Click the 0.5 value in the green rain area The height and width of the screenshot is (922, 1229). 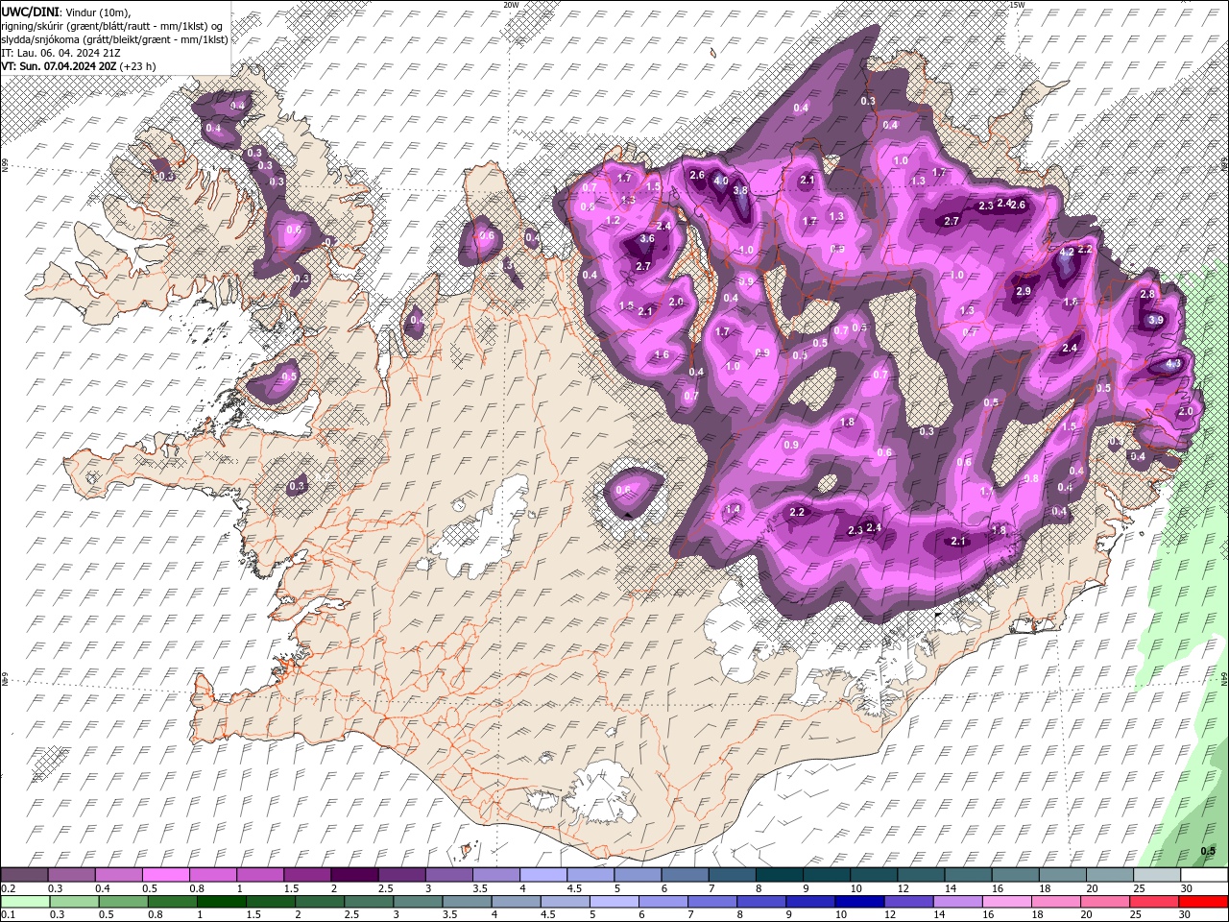pos(1208,851)
